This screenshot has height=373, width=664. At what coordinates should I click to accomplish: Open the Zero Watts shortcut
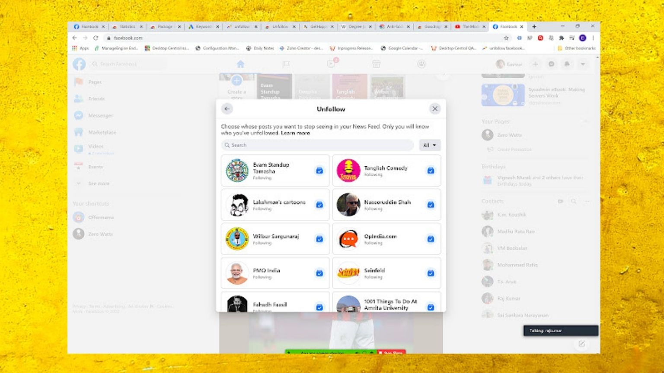pyautogui.click(x=100, y=234)
